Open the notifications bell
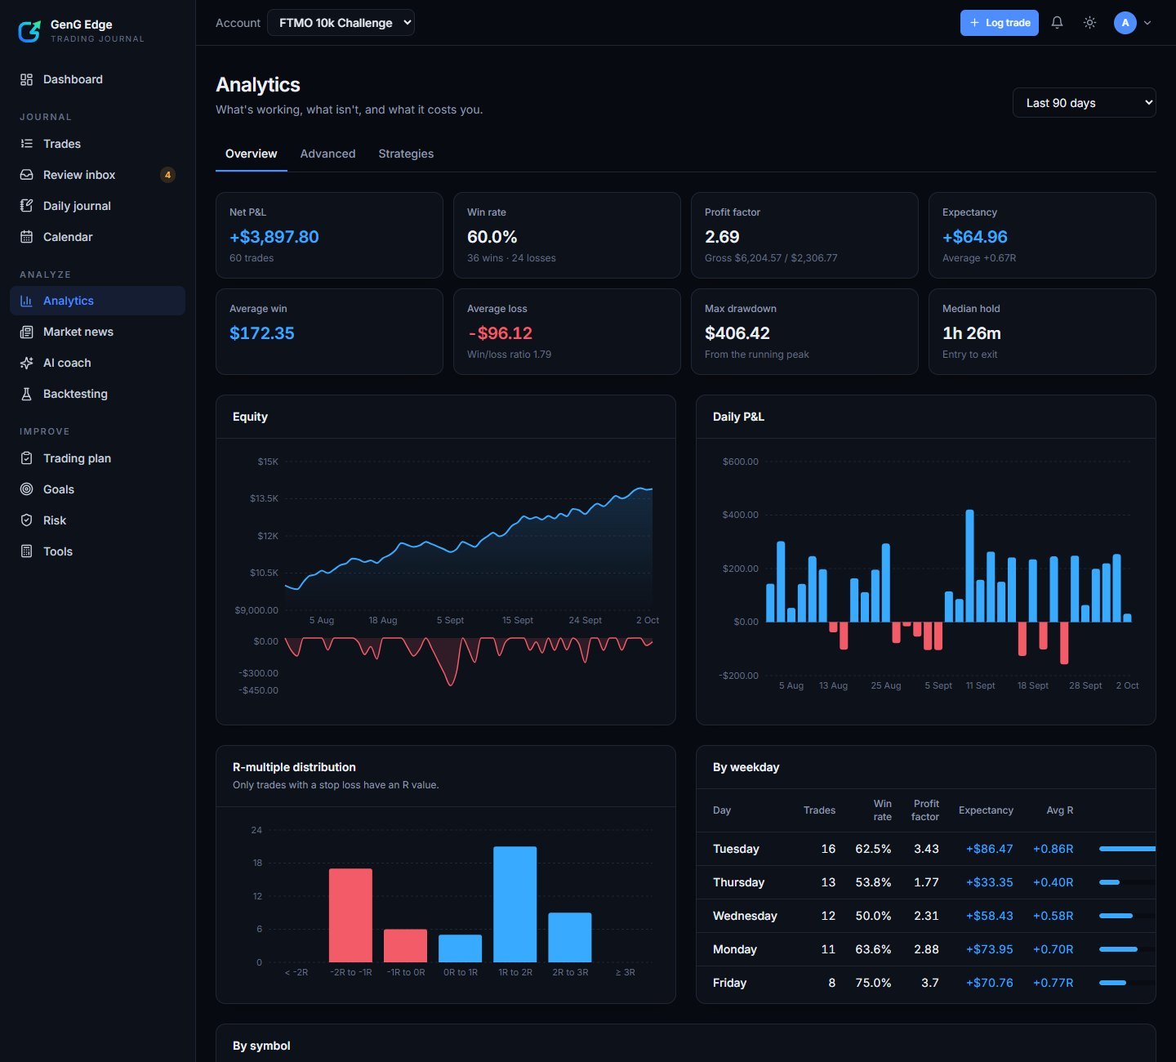This screenshot has height=1062, width=1176. (x=1057, y=23)
